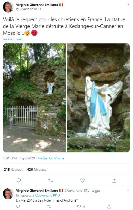Retweet the Saint-Gemmes-d'Andigné reply
133x210 pixels.
[48, 207]
